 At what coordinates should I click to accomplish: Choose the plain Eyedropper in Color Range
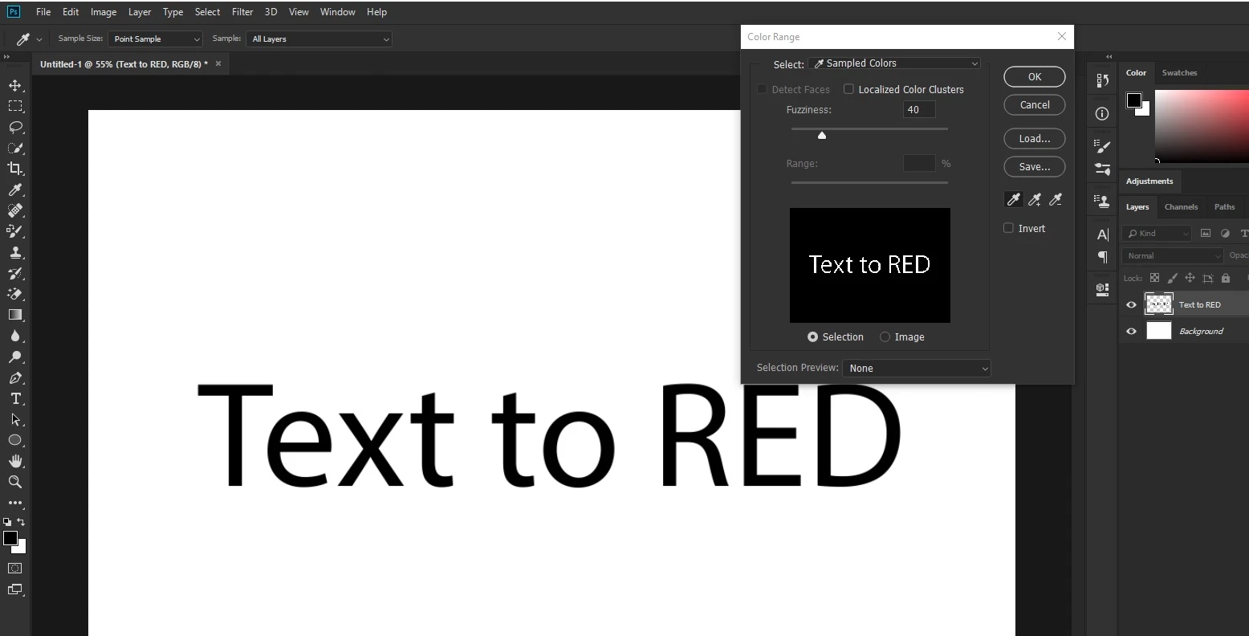point(1014,200)
